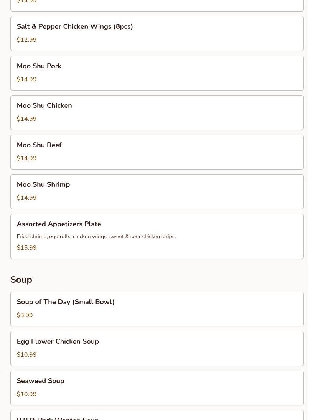Image resolution: width=316 pixels, height=420 pixels.
Task: Select the Moo Shu Pork card
Action: click(x=156, y=73)
